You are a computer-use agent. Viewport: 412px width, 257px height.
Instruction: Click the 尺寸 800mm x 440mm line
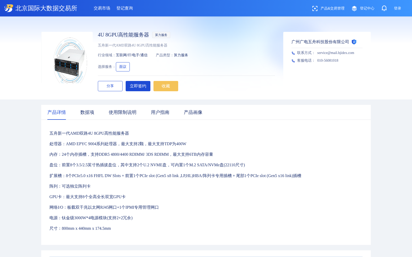click(80, 228)
